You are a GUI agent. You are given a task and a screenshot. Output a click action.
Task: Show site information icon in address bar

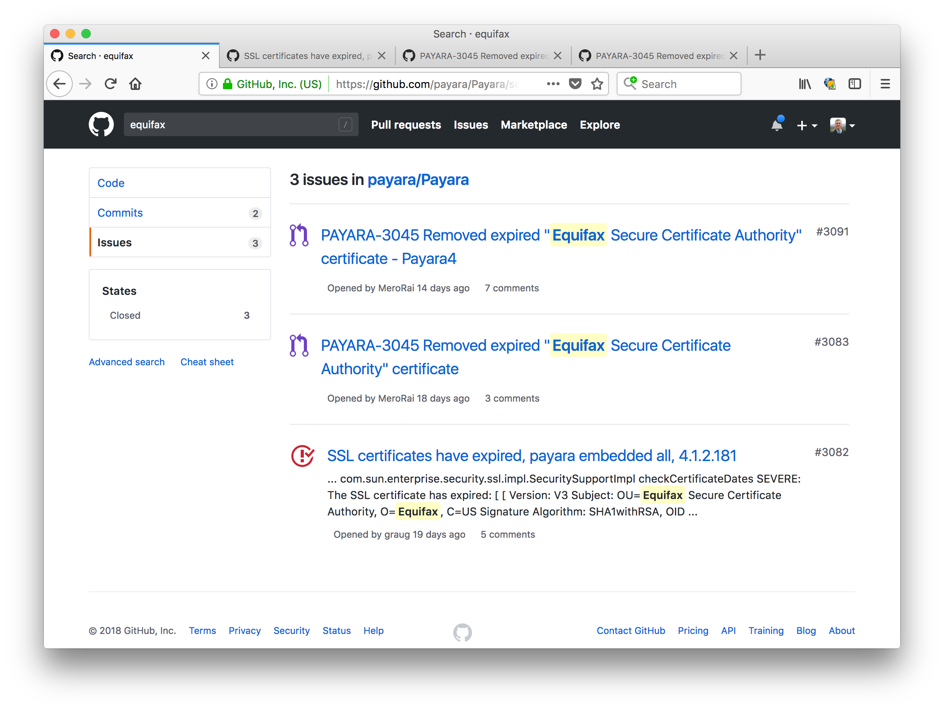212,84
